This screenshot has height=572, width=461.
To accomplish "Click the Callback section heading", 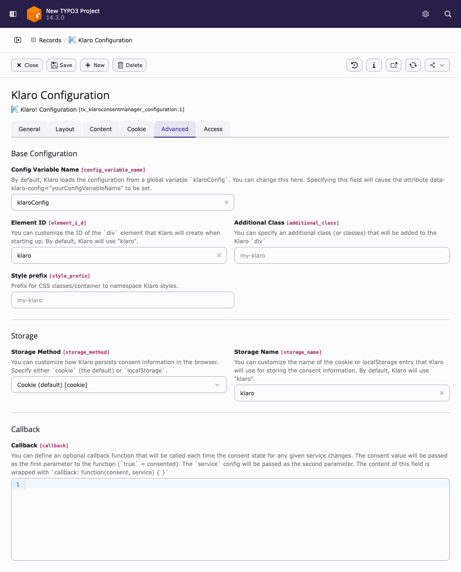I will click(26, 429).
